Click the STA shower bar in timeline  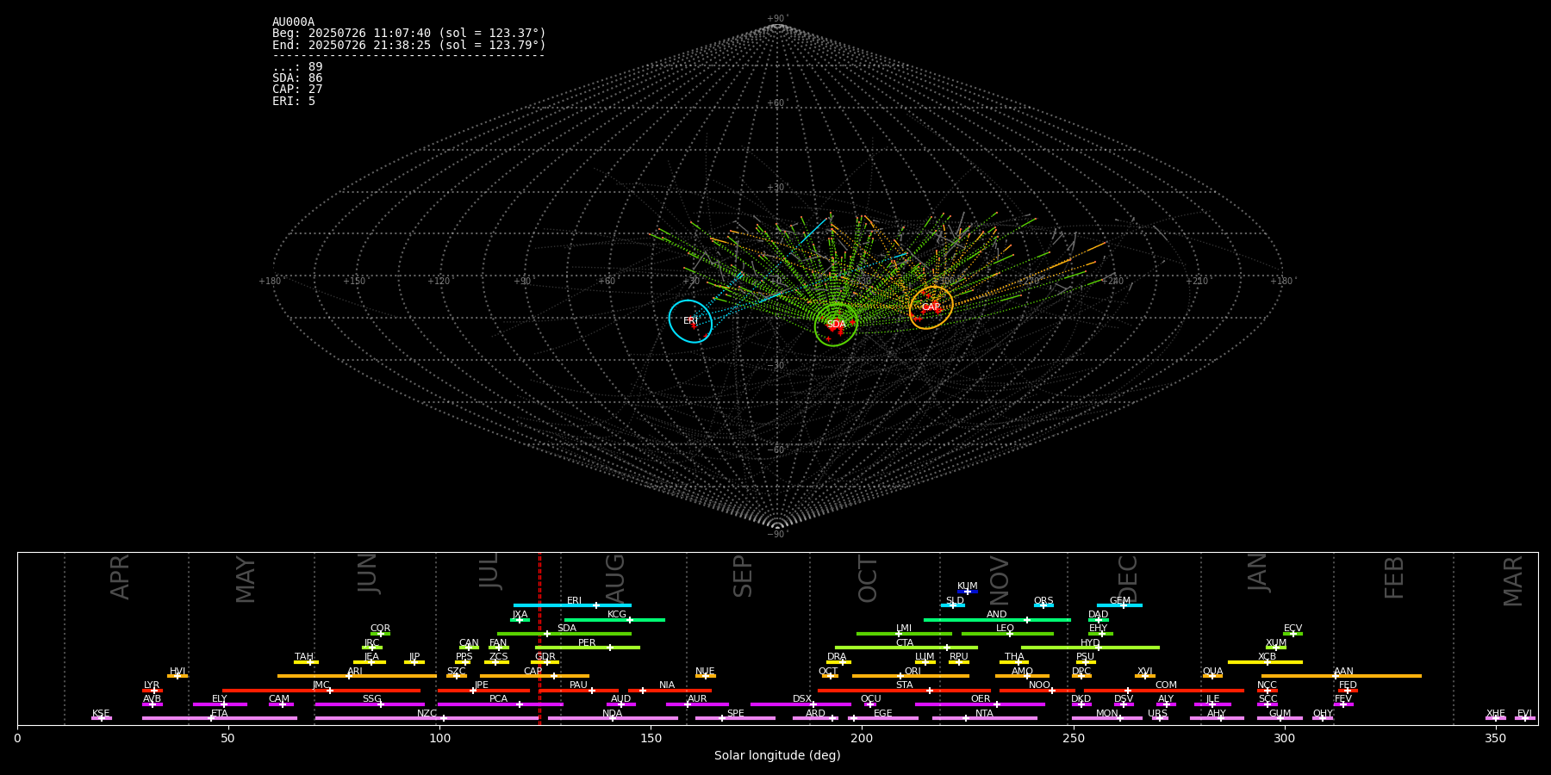click(x=904, y=691)
